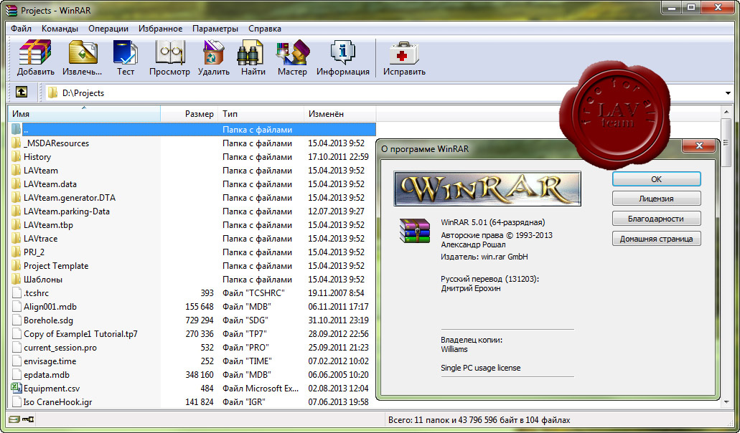Go up one folder level

click(x=22, y=92)
